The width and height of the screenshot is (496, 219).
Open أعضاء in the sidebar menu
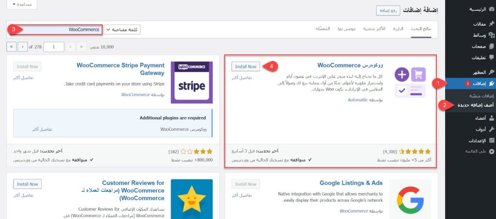pos(480,118)
